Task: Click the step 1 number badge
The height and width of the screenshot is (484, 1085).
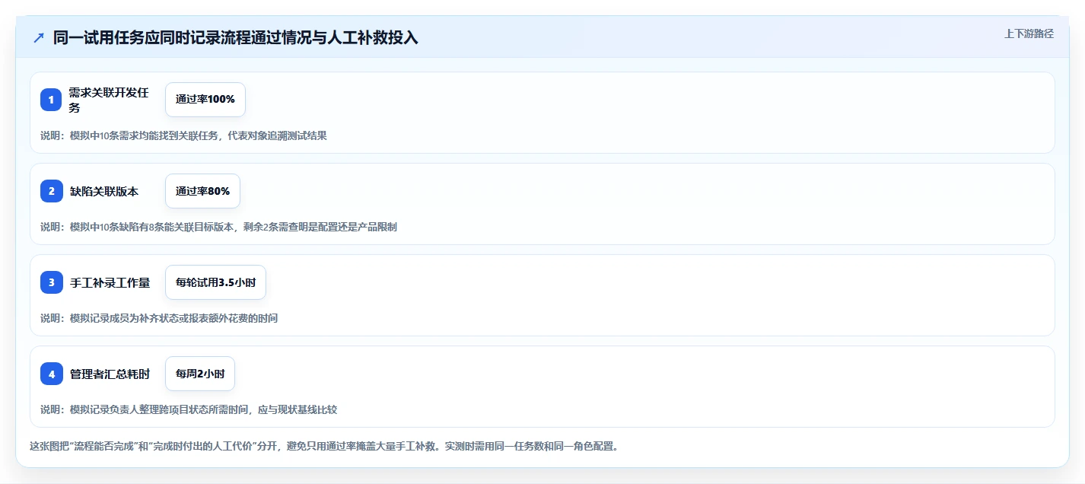Action: [52, 100]
